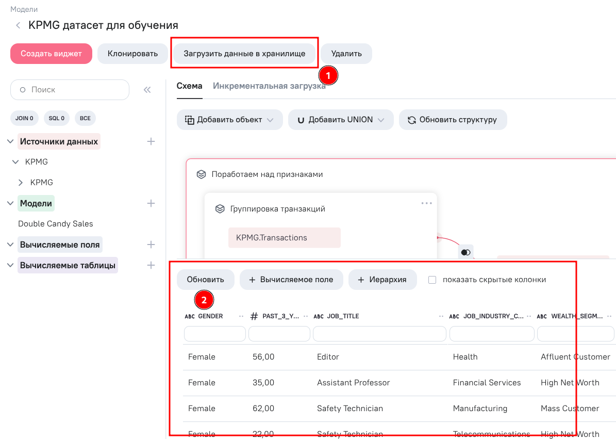Switch to the Схема tab
Image resolution: width=616 pixels, height=439 pixels.
pyautogui.click(x=189, y=86)
